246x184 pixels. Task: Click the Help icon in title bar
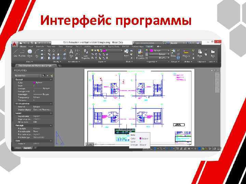(197, 43)
